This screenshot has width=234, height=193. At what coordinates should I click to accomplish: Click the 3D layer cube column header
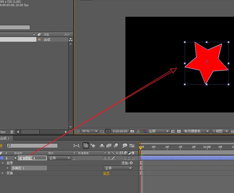pyautogui.click(x=133, y=153)
